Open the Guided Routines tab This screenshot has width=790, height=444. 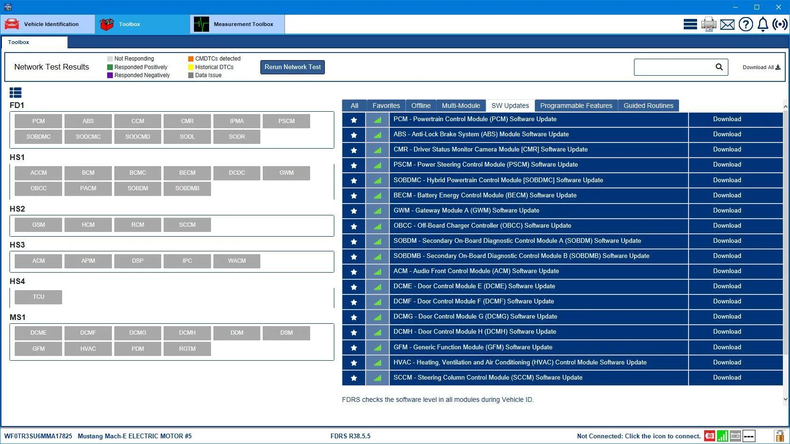648,106
